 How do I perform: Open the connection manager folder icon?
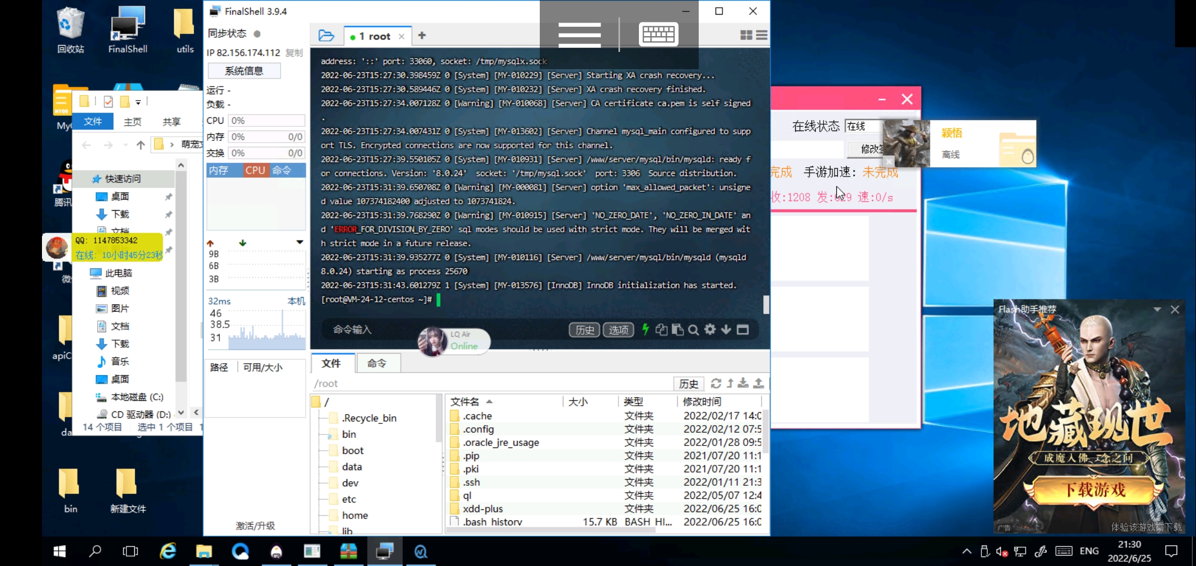click(326, 36)
